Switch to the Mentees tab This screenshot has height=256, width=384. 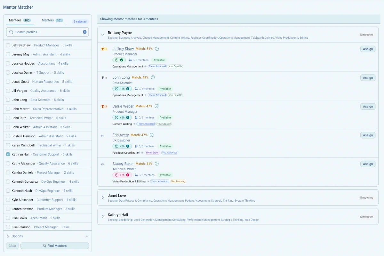(x=20, y=20)
